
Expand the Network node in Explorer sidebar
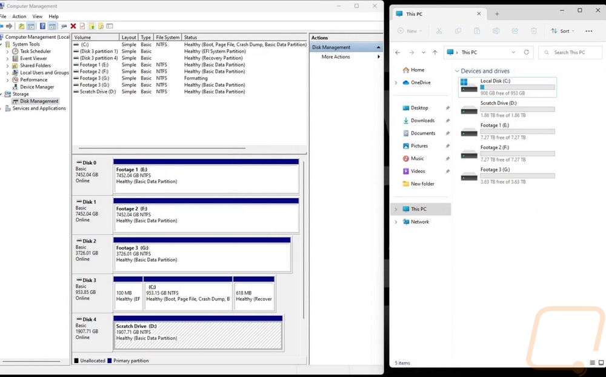click(x=396, y=222)
